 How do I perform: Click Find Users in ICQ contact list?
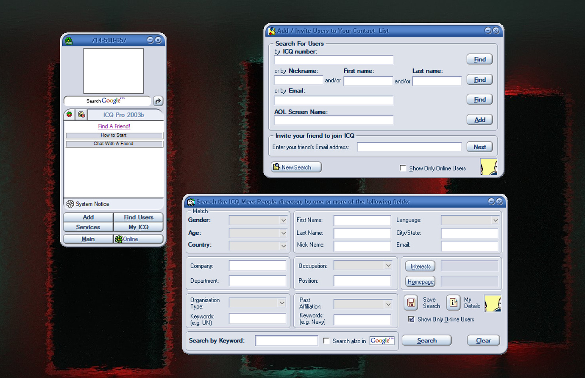[139, 217]
